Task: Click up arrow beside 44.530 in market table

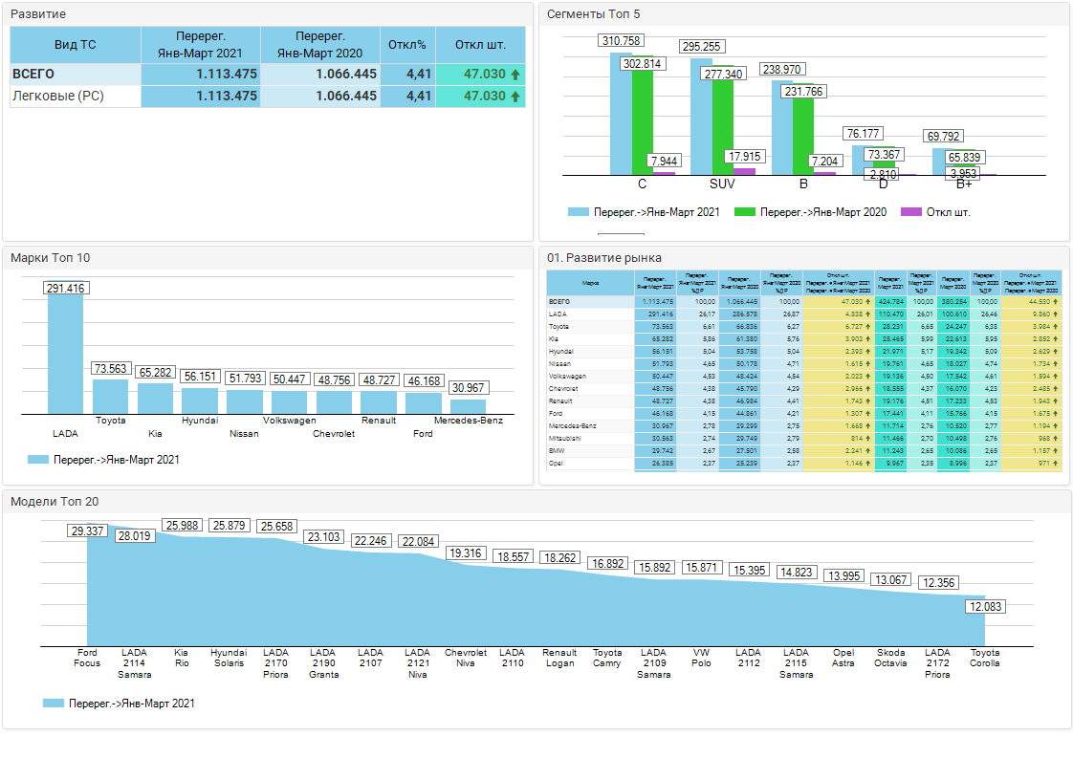Action: coord(1055,301)
